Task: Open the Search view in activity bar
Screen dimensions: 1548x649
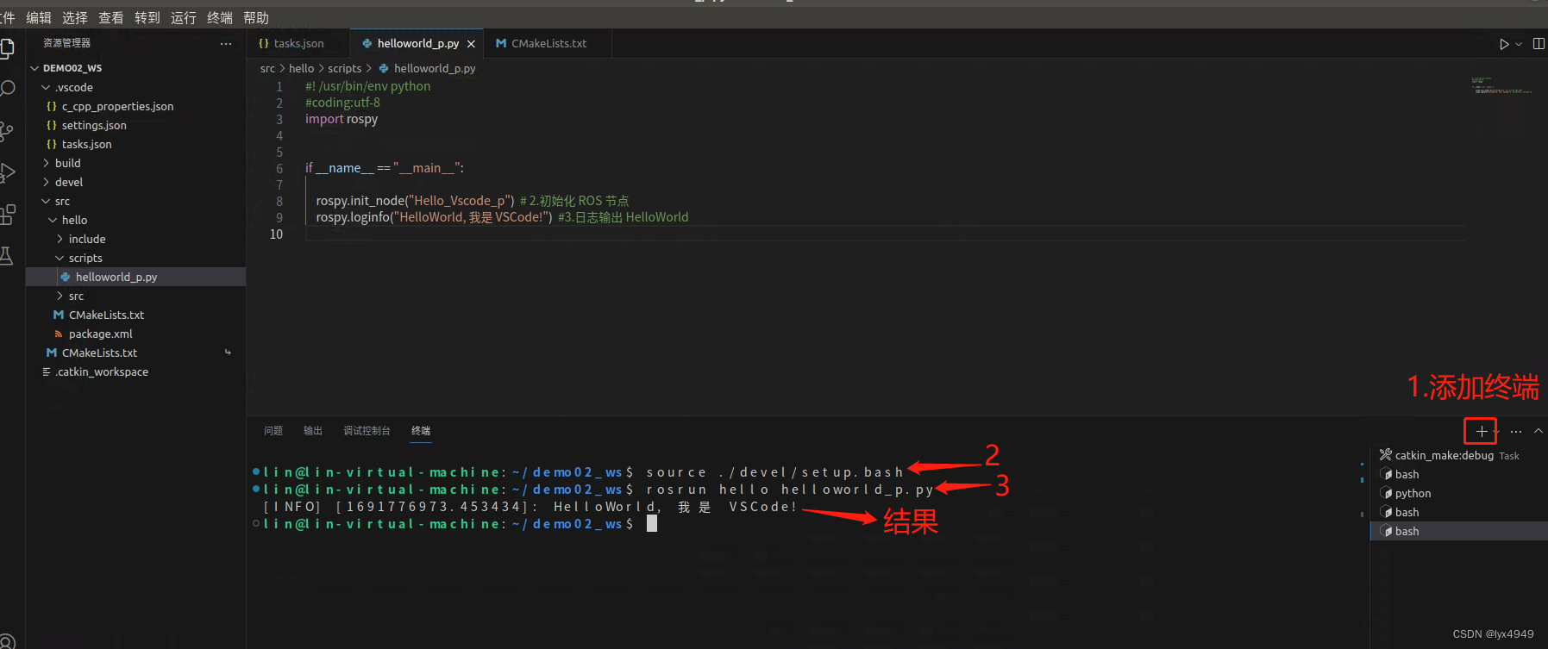Action: pos(7,89)
